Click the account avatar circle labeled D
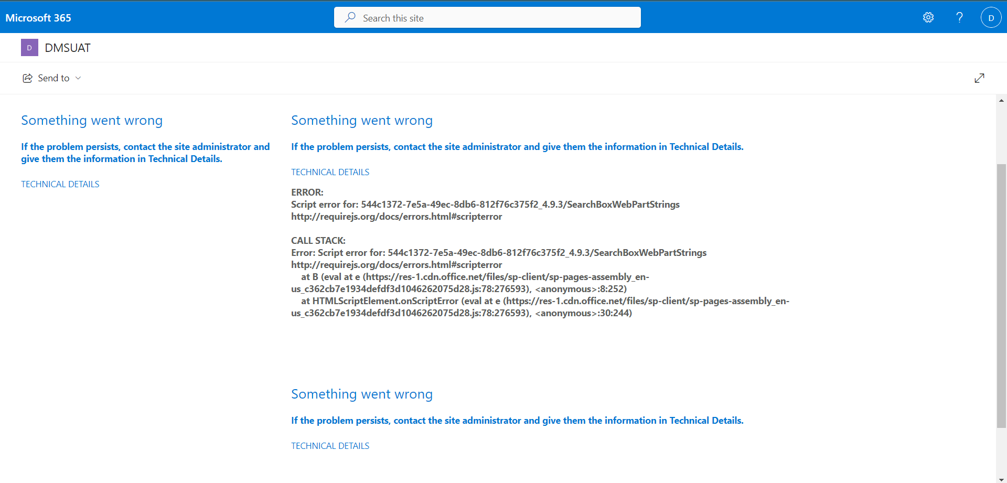1007x483 pixels. 992,17
